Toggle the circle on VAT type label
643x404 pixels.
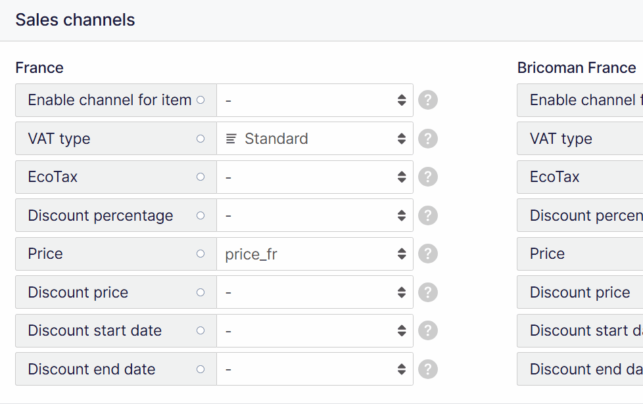201,139
